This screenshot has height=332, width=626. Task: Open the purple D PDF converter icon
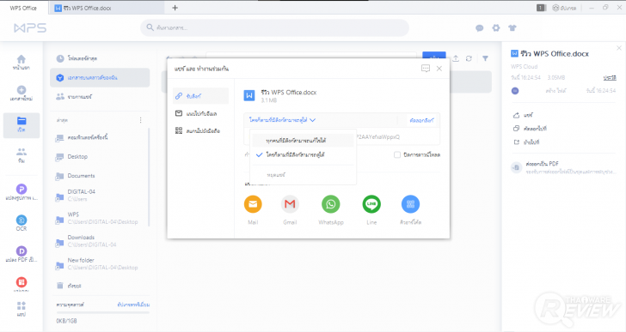point(21,251)
